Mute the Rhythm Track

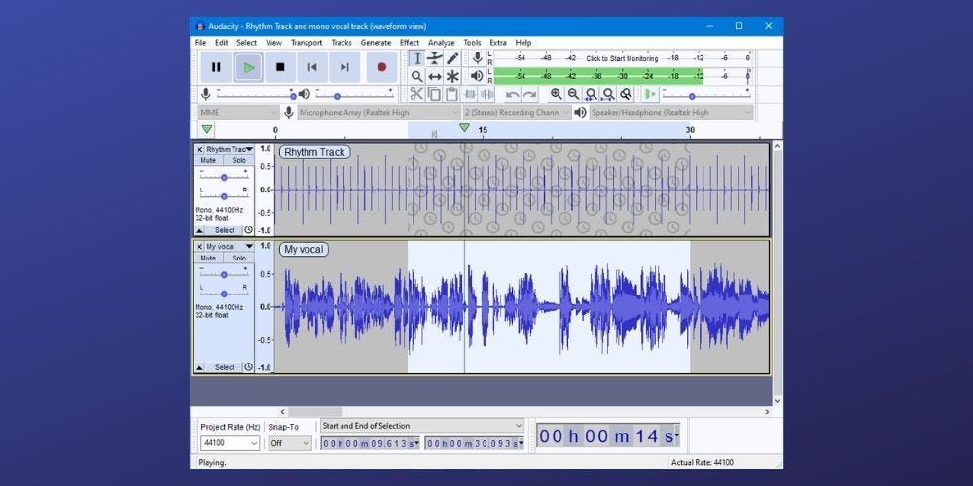coord(208,160)
